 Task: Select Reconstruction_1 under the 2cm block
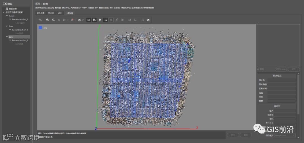click(x=20, y=30)
